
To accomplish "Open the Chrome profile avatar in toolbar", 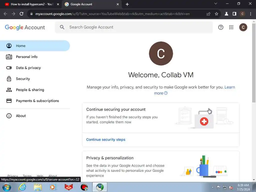I will point(242,14).
